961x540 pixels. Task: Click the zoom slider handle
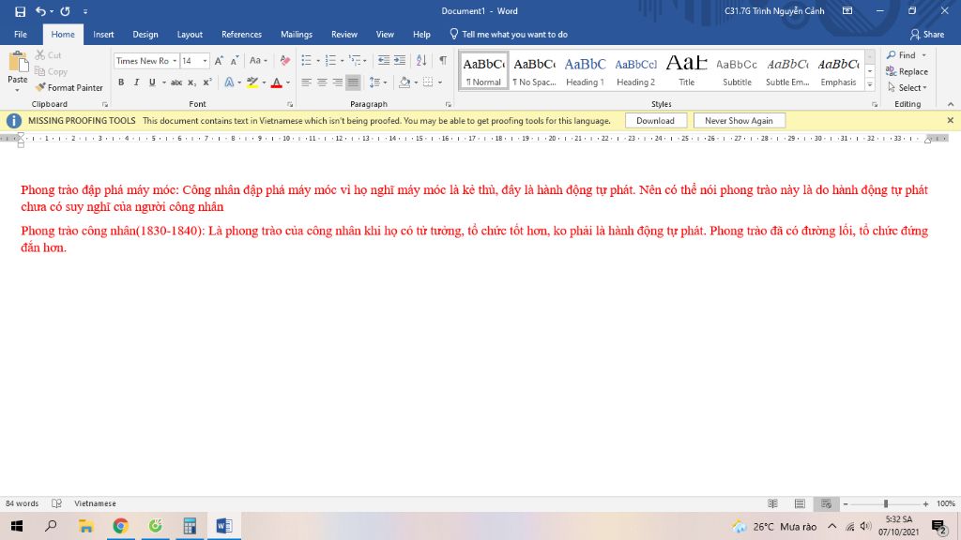(886, 503)
